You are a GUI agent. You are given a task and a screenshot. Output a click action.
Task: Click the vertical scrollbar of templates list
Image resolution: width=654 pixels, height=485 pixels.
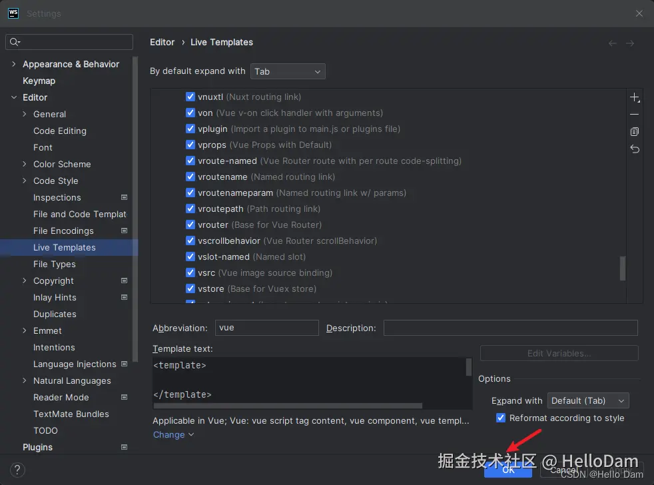pyautogui.click(x=622, y=268)
